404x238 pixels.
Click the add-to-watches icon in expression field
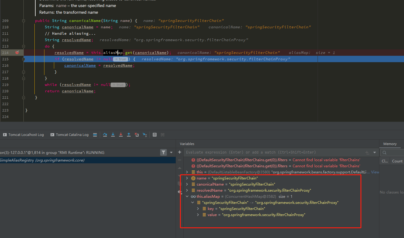tap(367, 152)
